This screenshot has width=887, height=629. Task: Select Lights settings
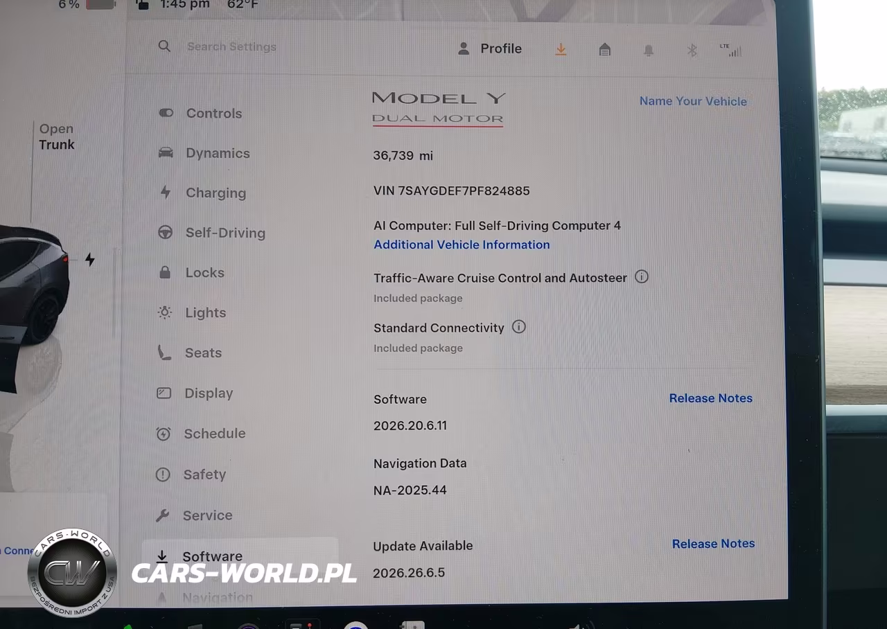pos(191,313)
